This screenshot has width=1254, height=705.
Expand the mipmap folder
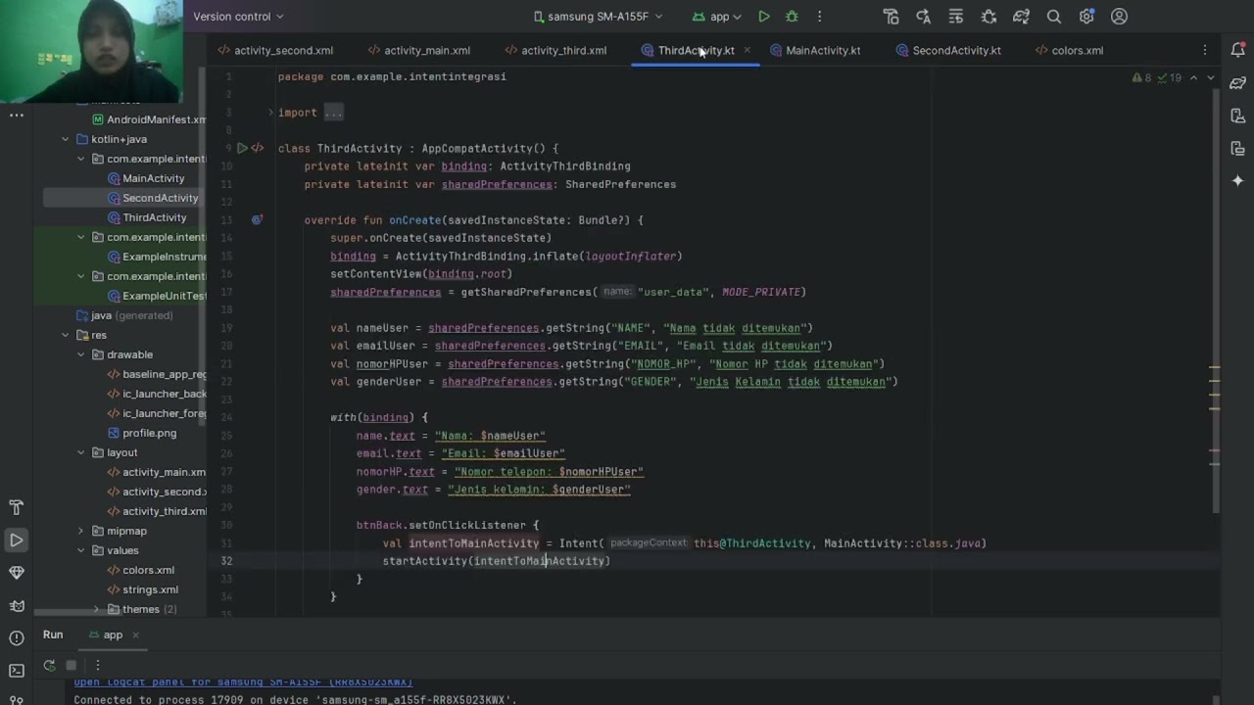(81, 531)
